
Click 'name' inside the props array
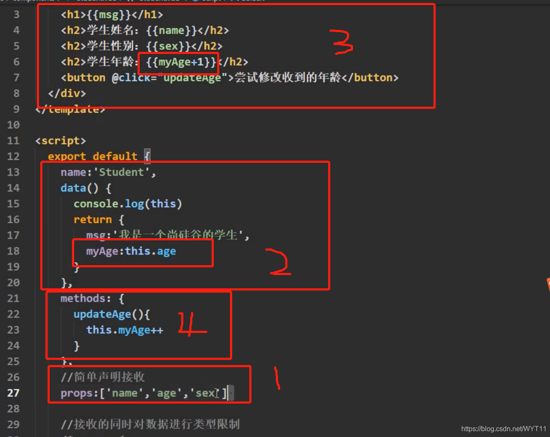pyautogui.click(x=125, y=393)
